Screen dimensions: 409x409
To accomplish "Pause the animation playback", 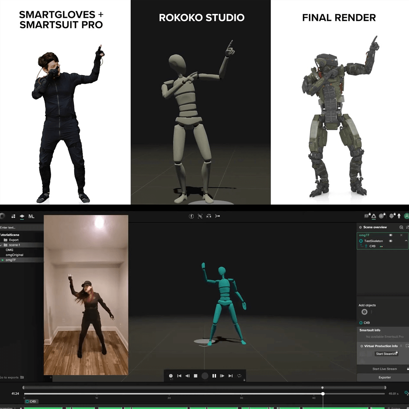I will coord(214,376).
